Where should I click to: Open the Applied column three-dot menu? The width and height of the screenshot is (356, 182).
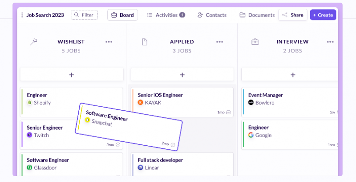point(219,42)
